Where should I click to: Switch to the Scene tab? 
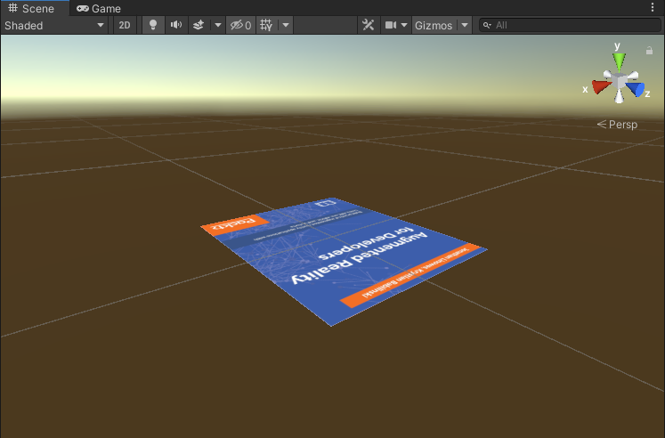pos(35,9)
